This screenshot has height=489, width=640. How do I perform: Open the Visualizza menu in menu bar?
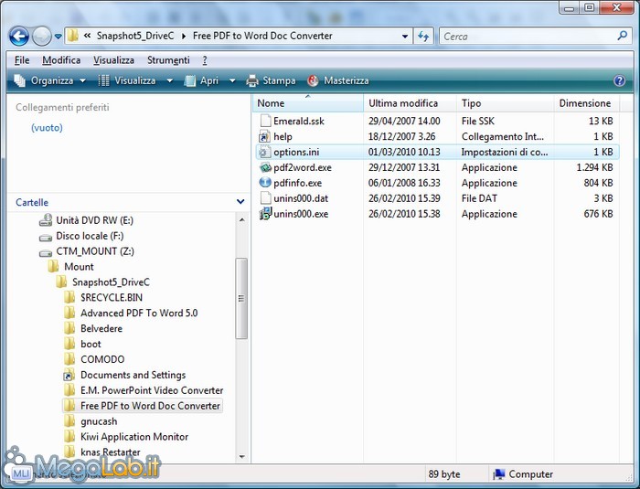click(113, 60)
